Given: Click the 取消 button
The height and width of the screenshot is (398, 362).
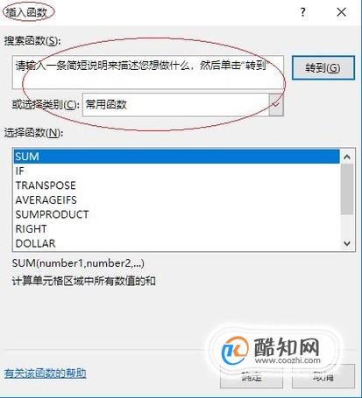Looking at the screenshot, I should coord(323,377).
